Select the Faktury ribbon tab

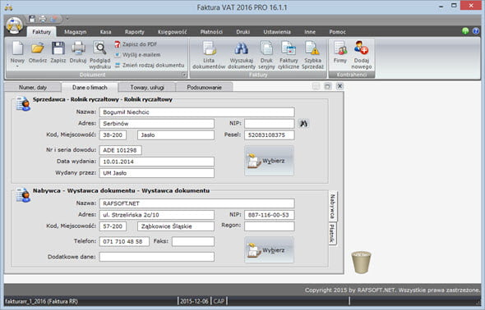pos(41,32)
